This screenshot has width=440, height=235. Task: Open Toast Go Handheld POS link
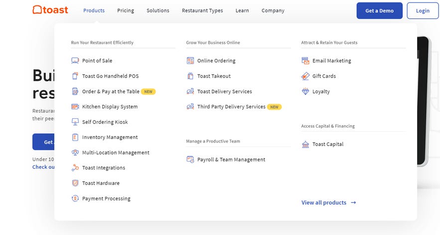point(110,76)
